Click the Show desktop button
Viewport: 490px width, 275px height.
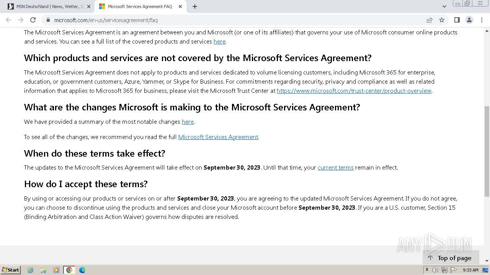tap(486, 270)
